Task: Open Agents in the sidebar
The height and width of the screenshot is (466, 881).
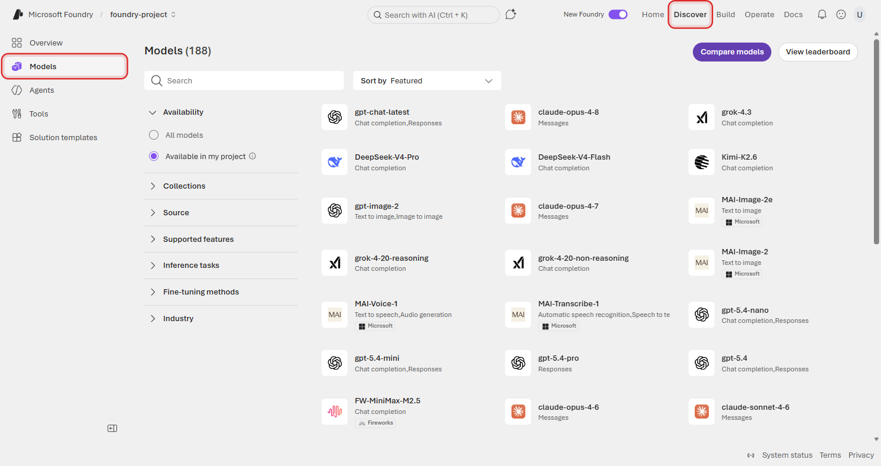Action: (65, 90)
